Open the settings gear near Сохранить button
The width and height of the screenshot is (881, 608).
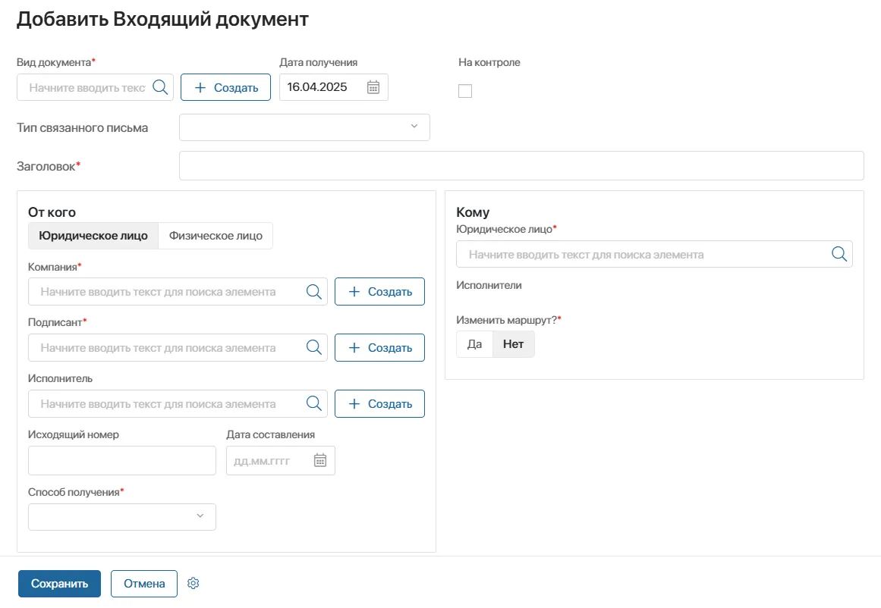[193, 583]
